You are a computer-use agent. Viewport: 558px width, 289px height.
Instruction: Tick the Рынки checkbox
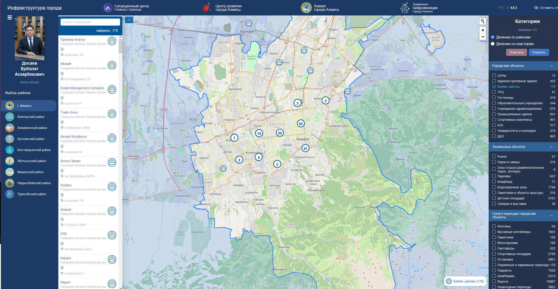click(x=494, y=156)
